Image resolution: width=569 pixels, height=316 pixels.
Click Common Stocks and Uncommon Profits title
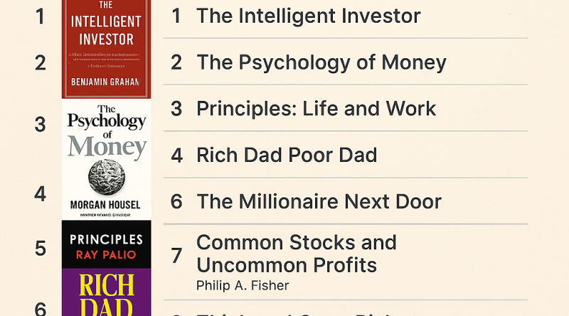click(296, 254)
